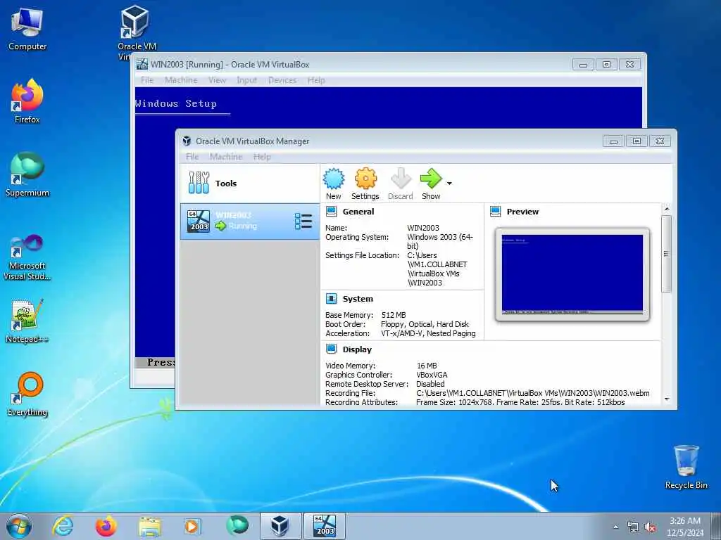Open the WIN2003 machine tools list icon

click(x=303, y=221)
